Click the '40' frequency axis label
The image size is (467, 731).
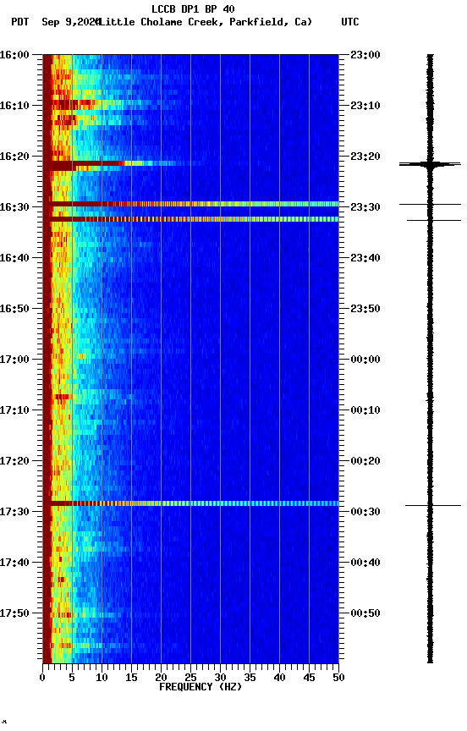coord(280,678)
